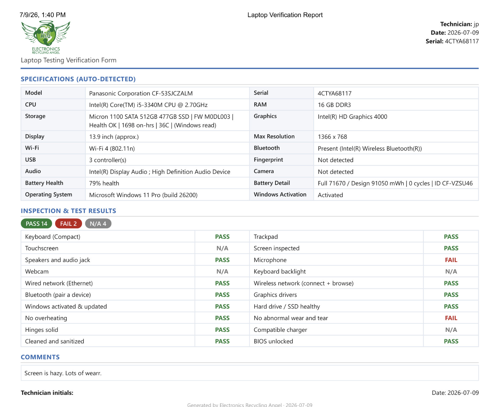
Task: Select the graphics value 'Intel(R) HD Graphics 4000'
Action: [x=352, y=117]
